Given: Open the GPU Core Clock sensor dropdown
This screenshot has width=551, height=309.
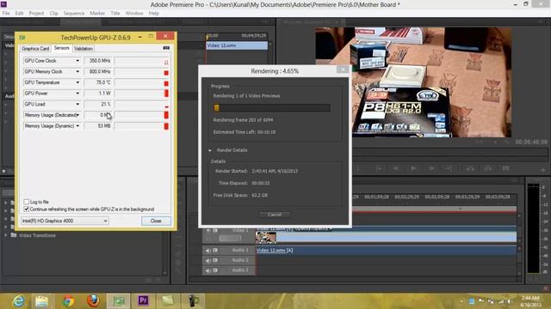Looking at the screenshot, I should (77, 61).
